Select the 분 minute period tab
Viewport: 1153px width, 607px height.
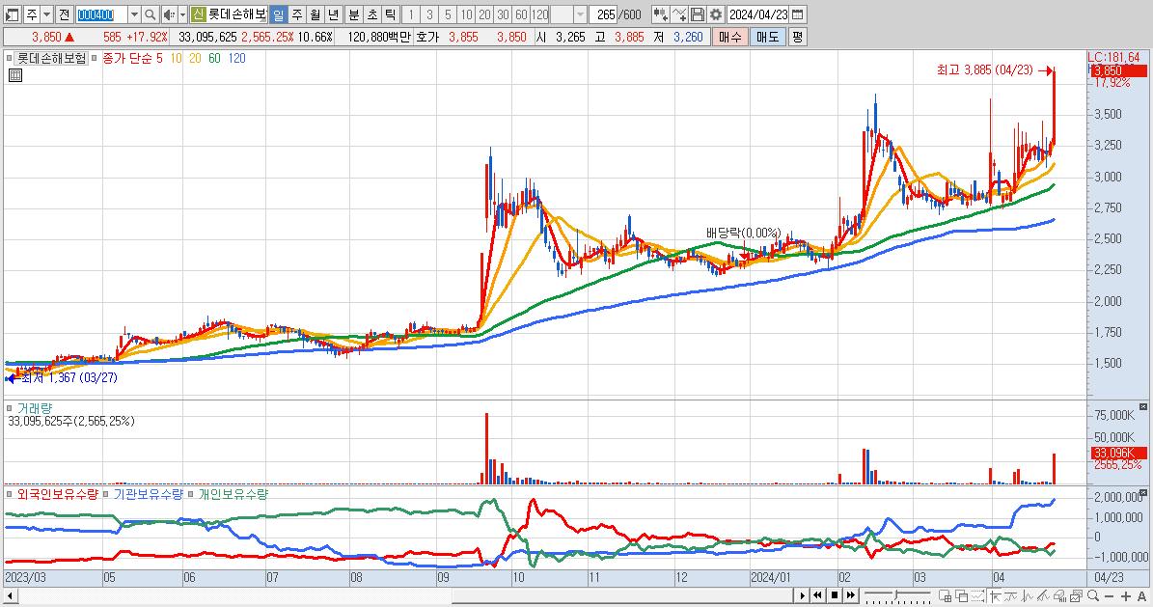(x=354, y=14)
